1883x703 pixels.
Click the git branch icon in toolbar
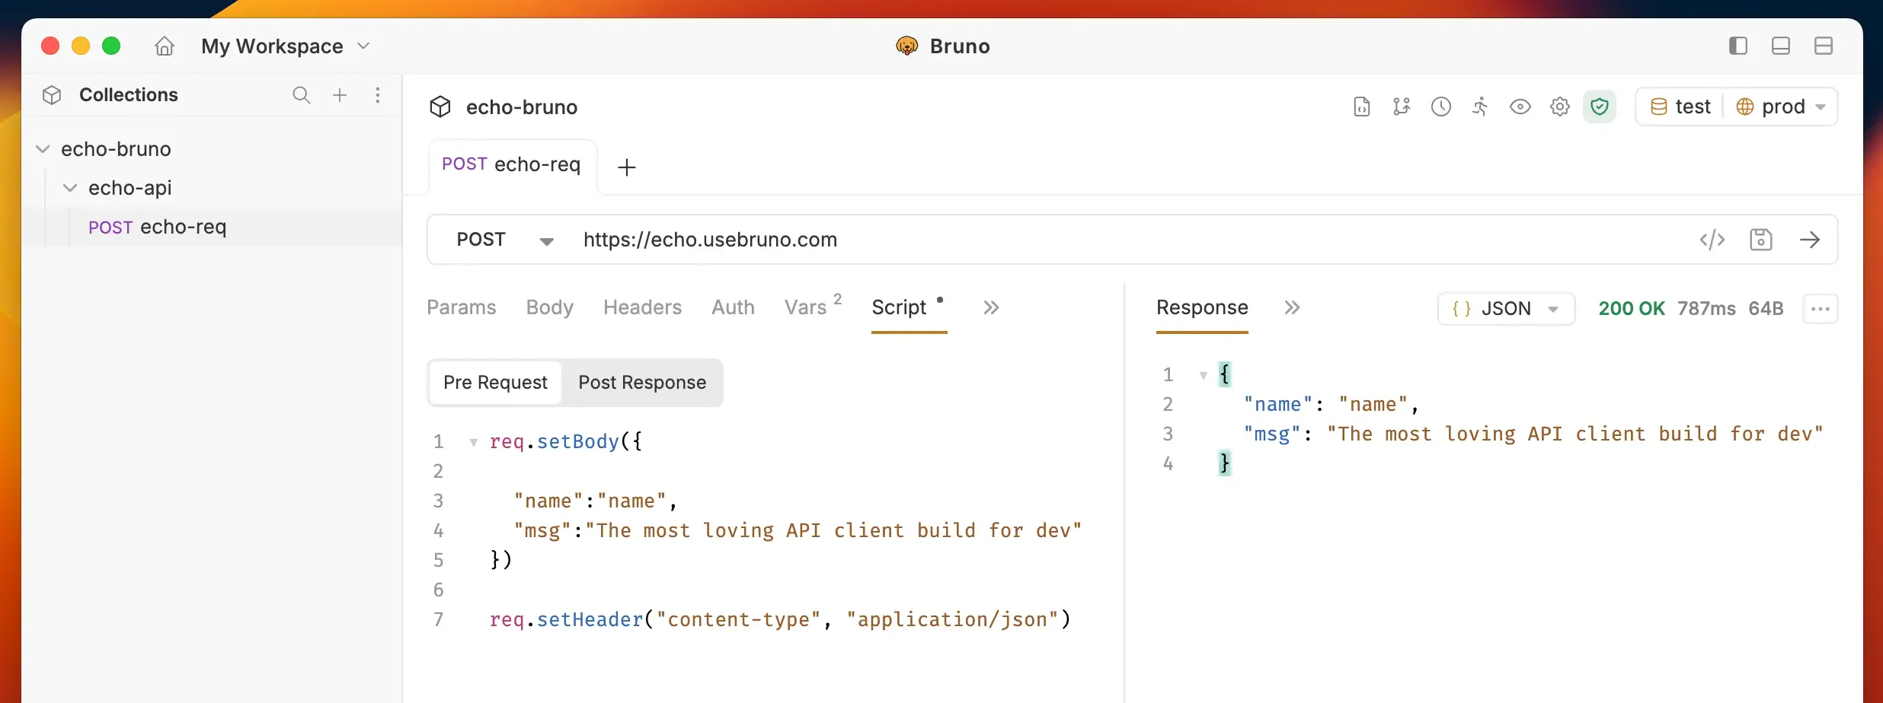pyautogui.click(x=1401, y=107)
